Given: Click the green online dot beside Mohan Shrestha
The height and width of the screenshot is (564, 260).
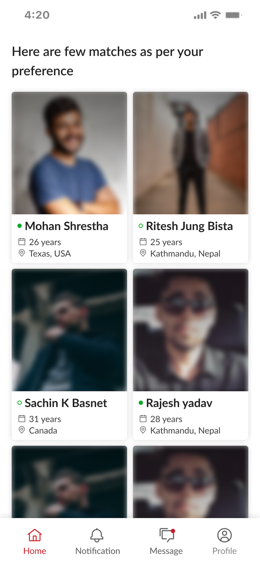Looking at the screenshot, I should [x=19, y=226].
